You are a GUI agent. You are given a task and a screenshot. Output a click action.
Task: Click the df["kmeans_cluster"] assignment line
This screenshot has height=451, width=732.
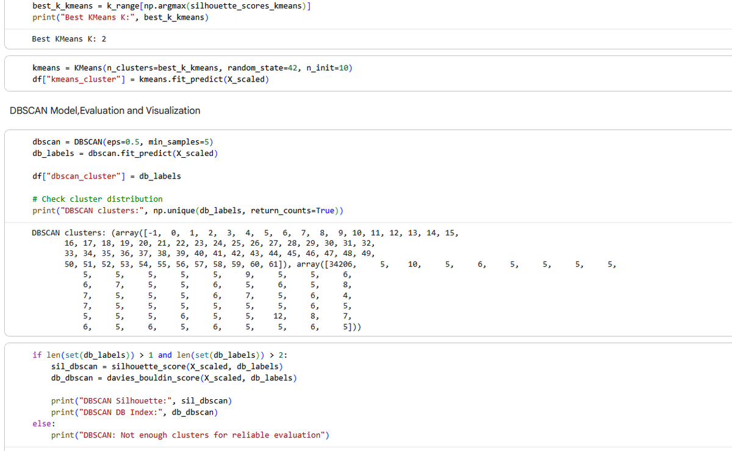point(151,79)
